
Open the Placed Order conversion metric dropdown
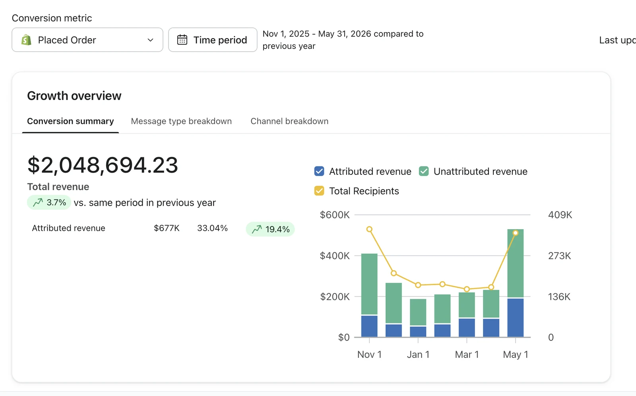(x=87, y=40)
